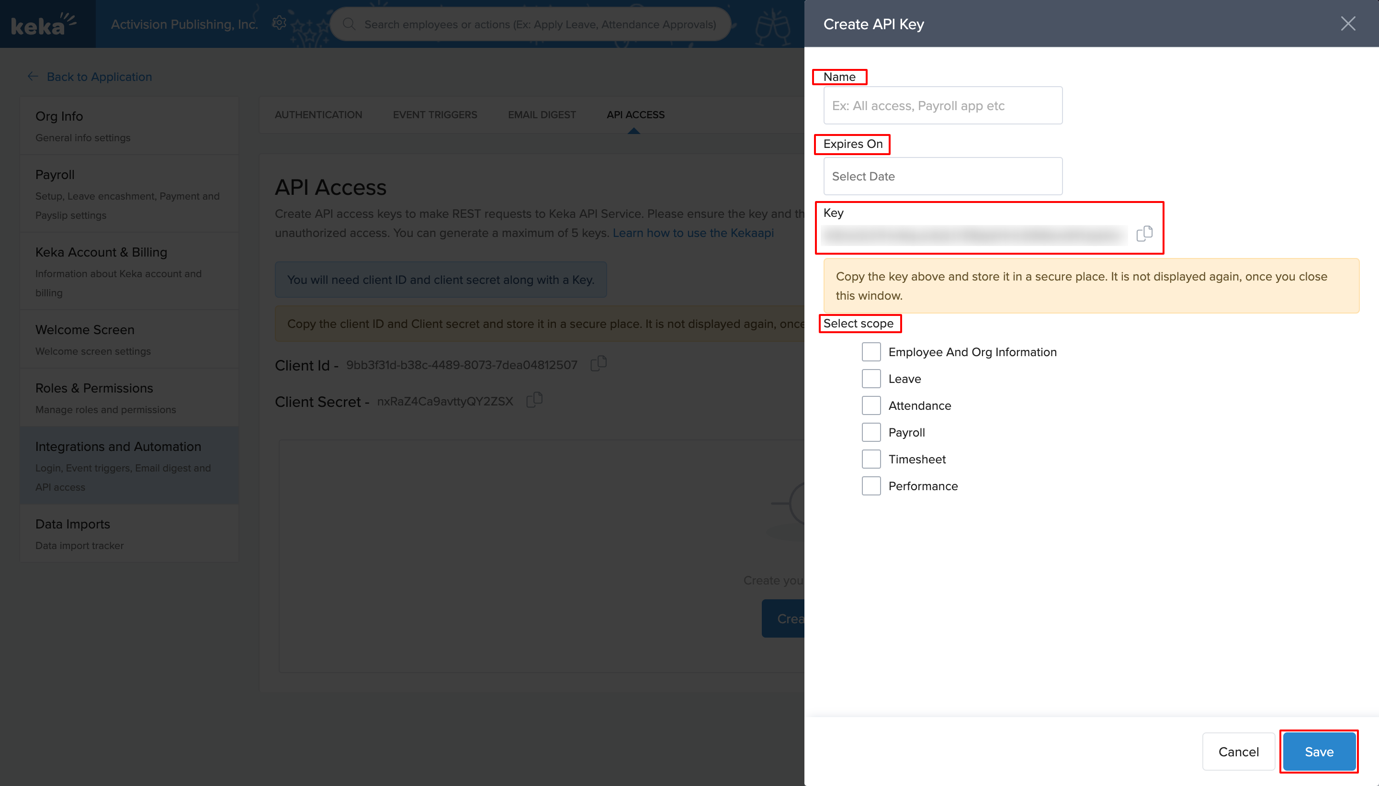Click the search magnifier icon

coord(350,24)
